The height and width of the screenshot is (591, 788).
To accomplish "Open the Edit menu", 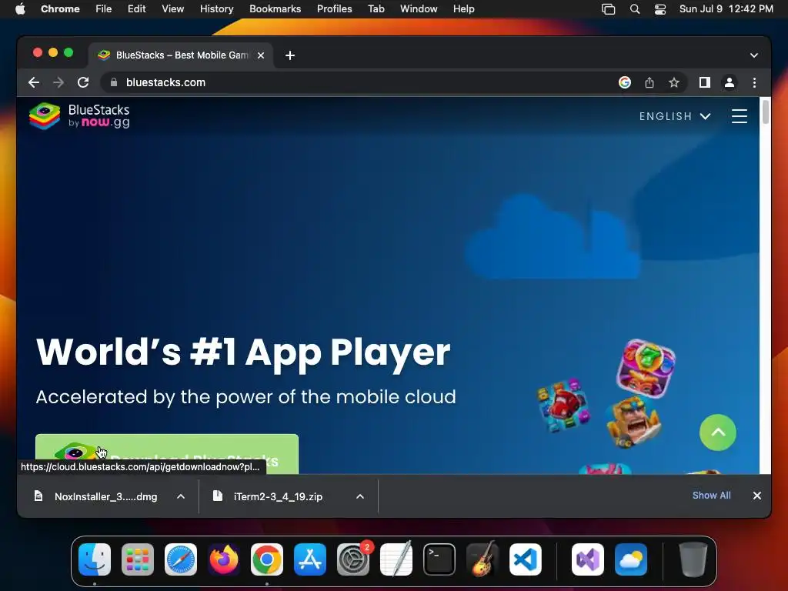I will click(136, 9).
